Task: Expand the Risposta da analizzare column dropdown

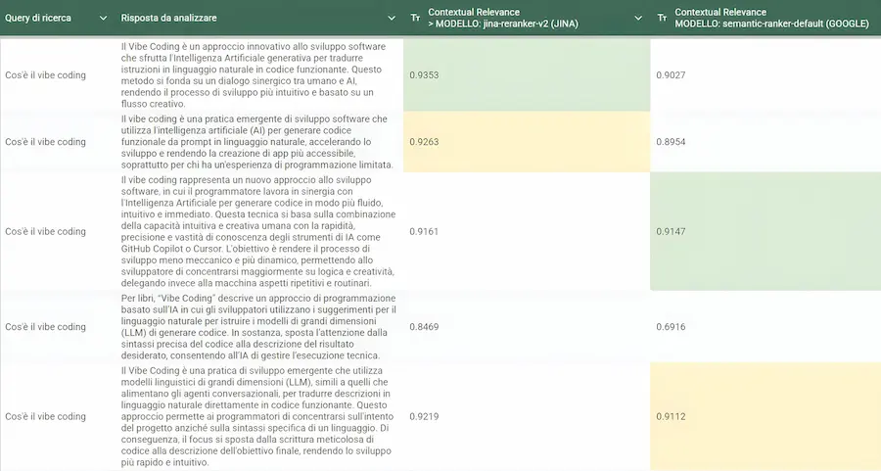Action: coord(392,18)
